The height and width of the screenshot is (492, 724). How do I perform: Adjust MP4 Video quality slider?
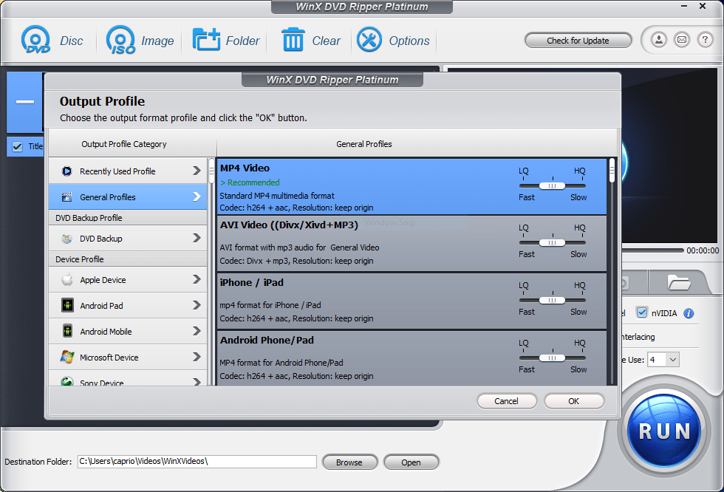[552, 185]
